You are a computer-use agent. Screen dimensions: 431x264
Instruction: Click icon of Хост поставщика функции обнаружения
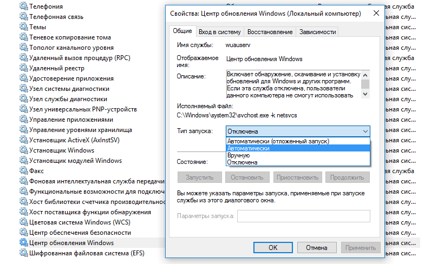[x=24, y=212]
